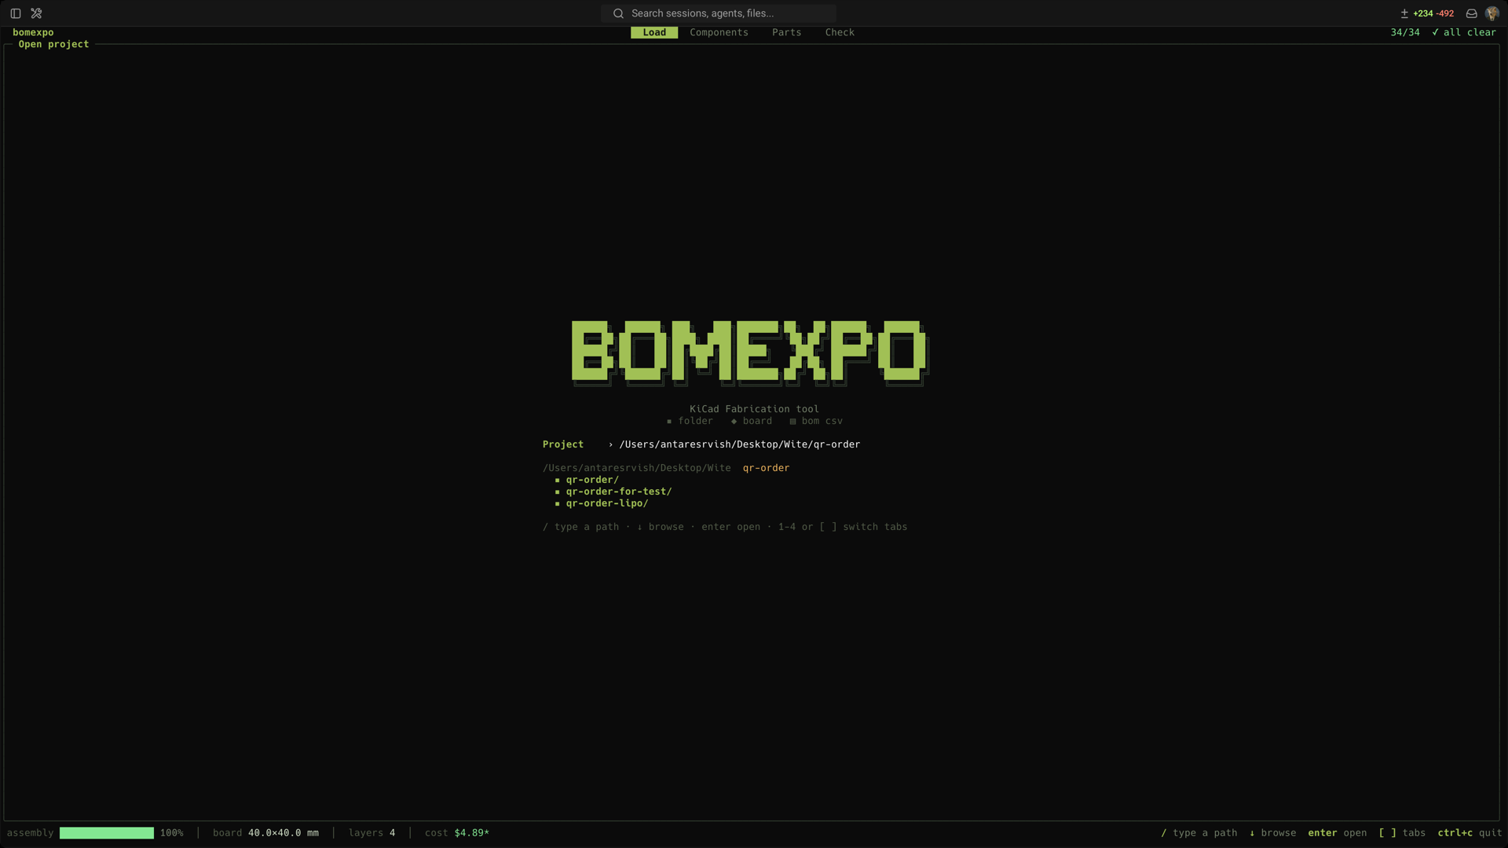Click the assembly progress bar
Image resolution: width=1508 pixels, height=848 pixels.
[107, 833]
